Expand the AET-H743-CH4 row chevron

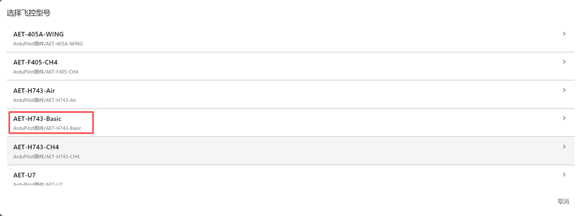564,146
